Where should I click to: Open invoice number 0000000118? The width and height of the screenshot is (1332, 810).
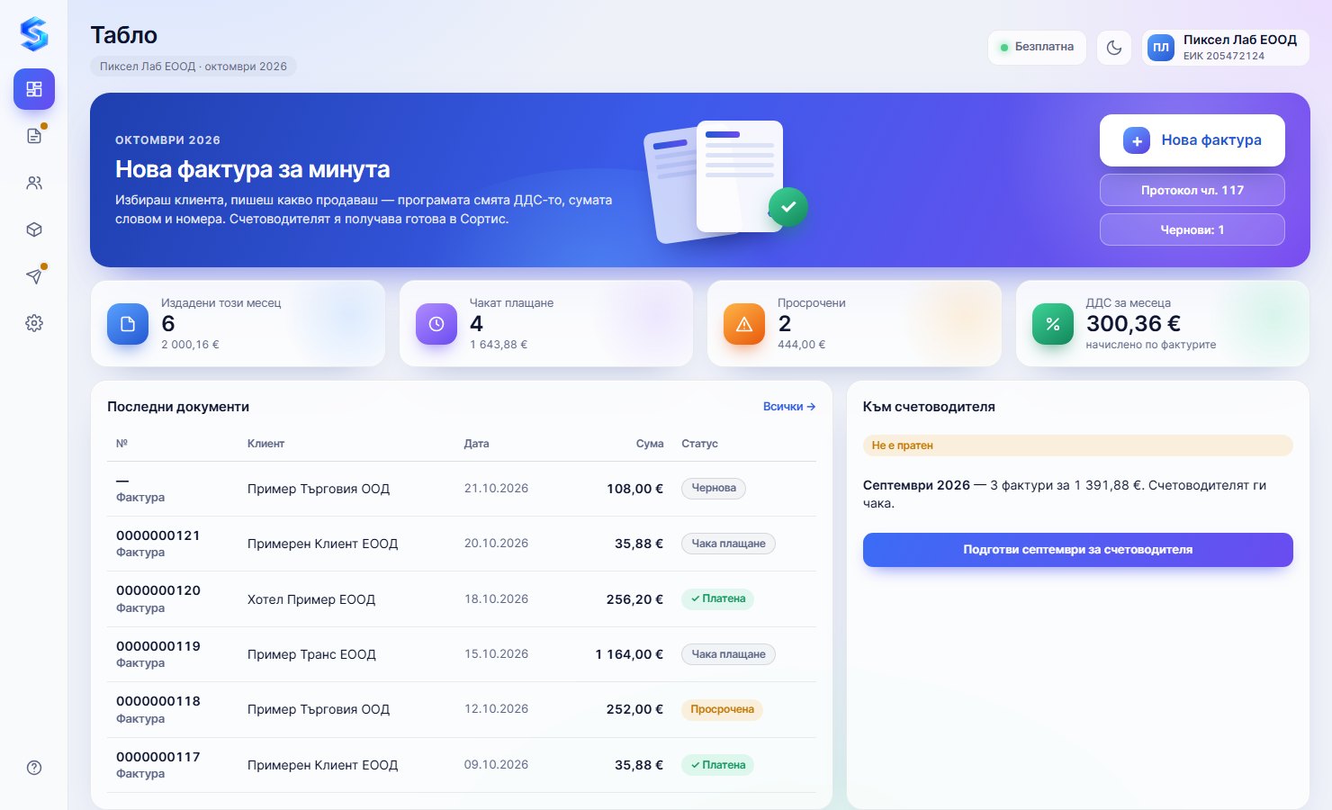(158, 701)
